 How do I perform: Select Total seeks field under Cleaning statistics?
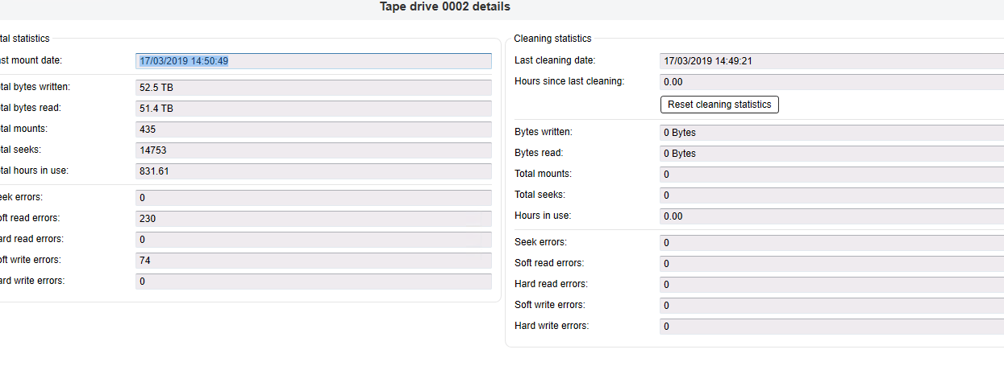click(831, 195)
